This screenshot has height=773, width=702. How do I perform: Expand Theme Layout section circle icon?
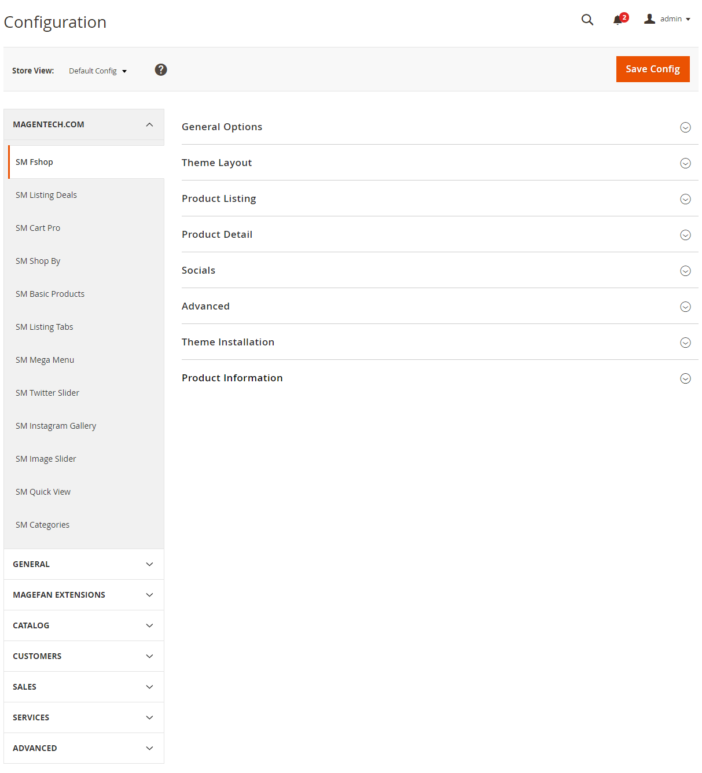pos(685,163)
